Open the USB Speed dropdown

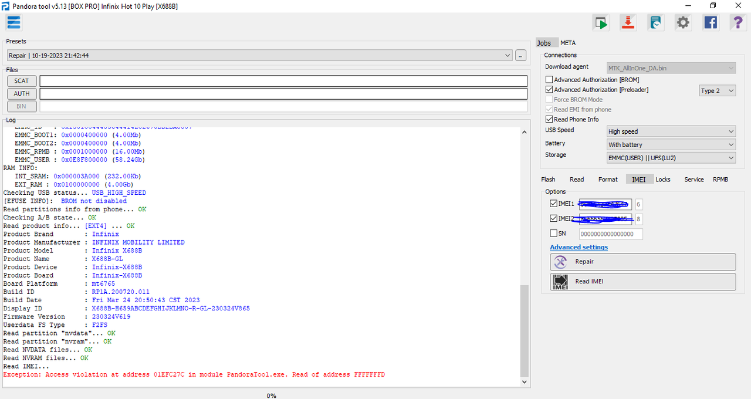[671, 131]
